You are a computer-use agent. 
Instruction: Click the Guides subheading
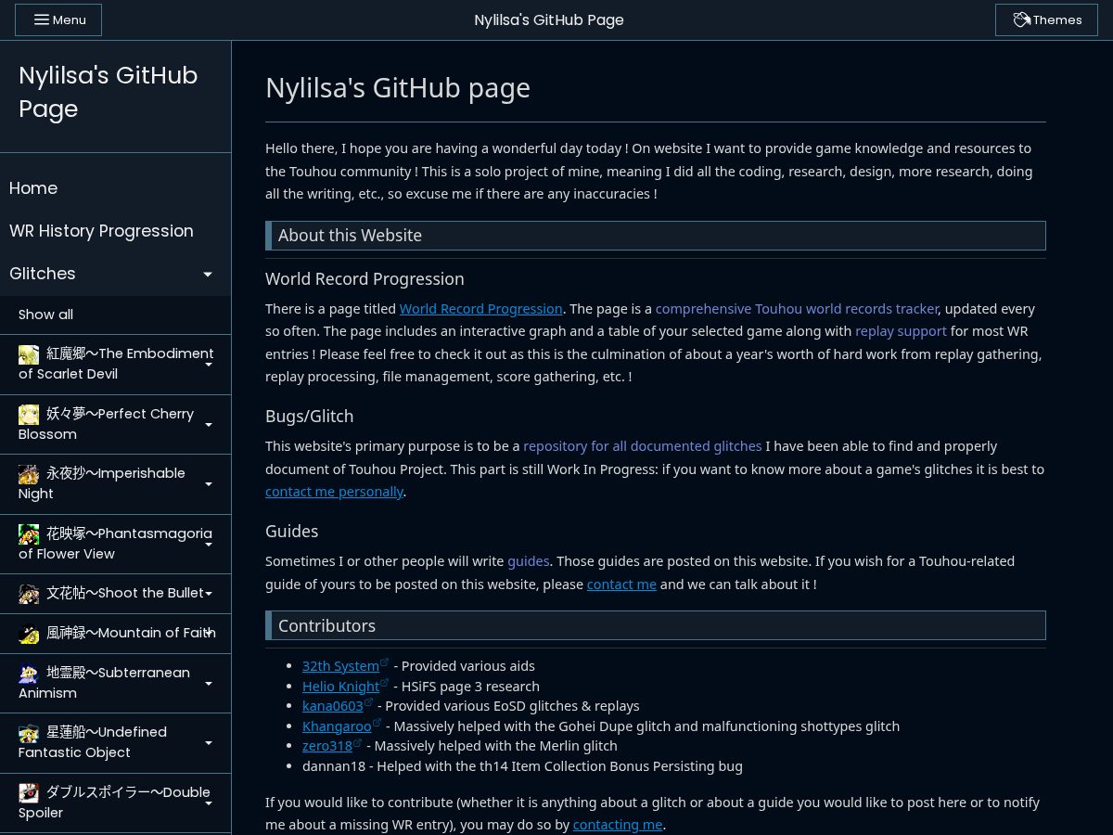[291, 532]
